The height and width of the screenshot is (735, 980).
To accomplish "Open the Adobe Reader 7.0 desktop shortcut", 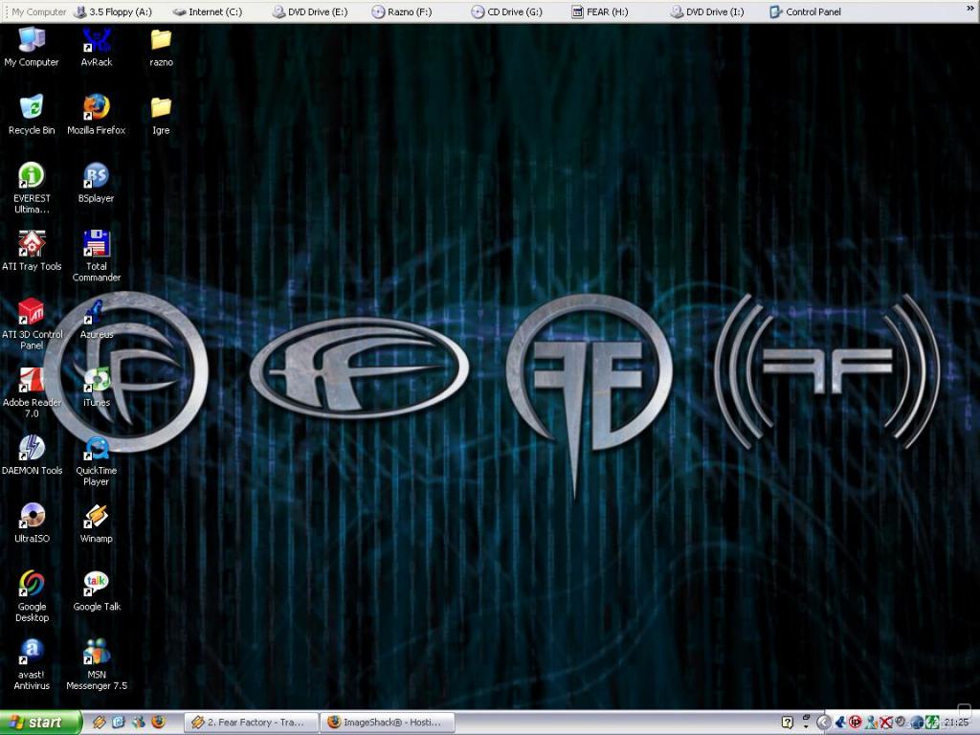I will coord(32,392).
